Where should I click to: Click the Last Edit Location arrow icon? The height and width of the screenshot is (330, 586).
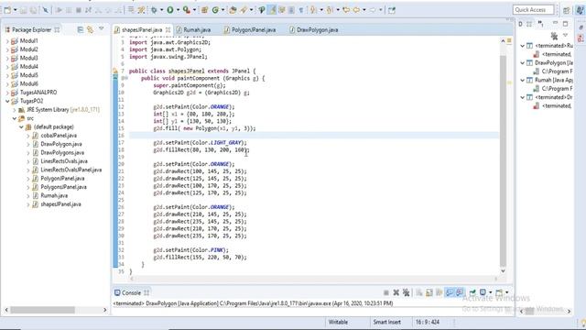coord(346,10)
